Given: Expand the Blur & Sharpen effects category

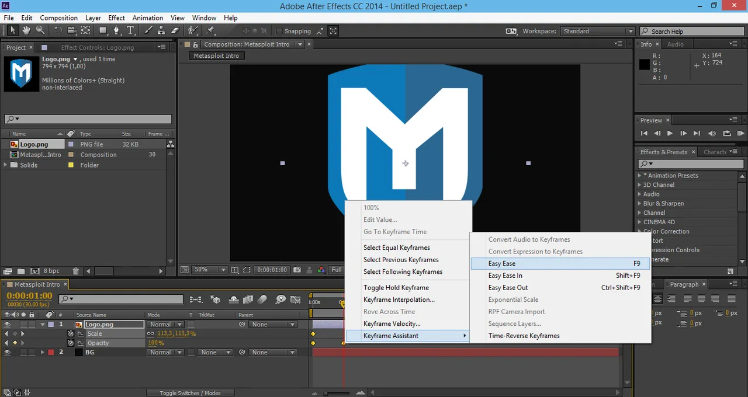Looking at the screenshot, I should click(x=639, y=204).
